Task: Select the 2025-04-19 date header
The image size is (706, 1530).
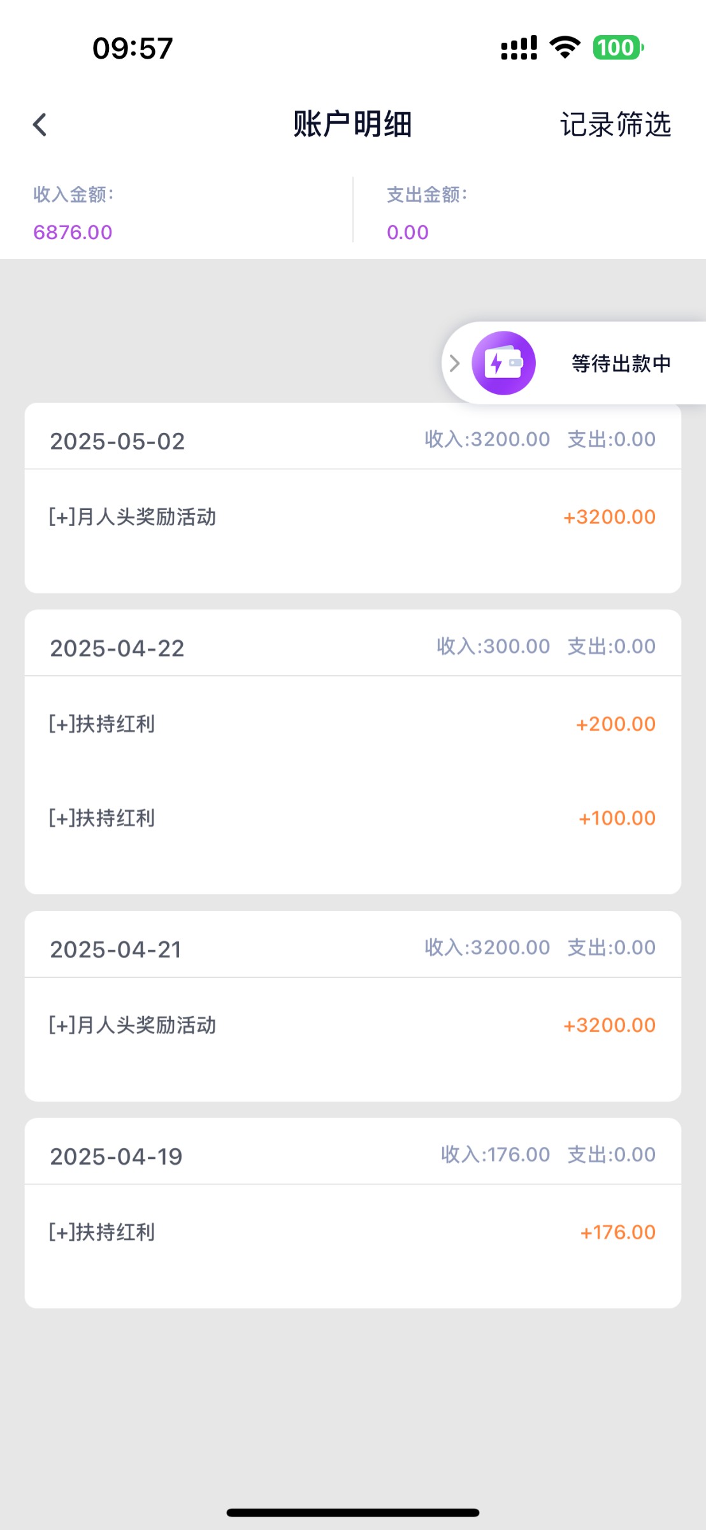Action: click(116, 1156)
